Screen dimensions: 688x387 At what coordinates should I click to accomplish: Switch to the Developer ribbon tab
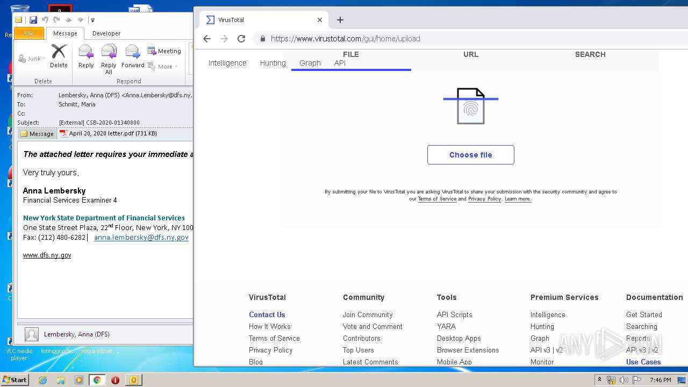(106, 33)
